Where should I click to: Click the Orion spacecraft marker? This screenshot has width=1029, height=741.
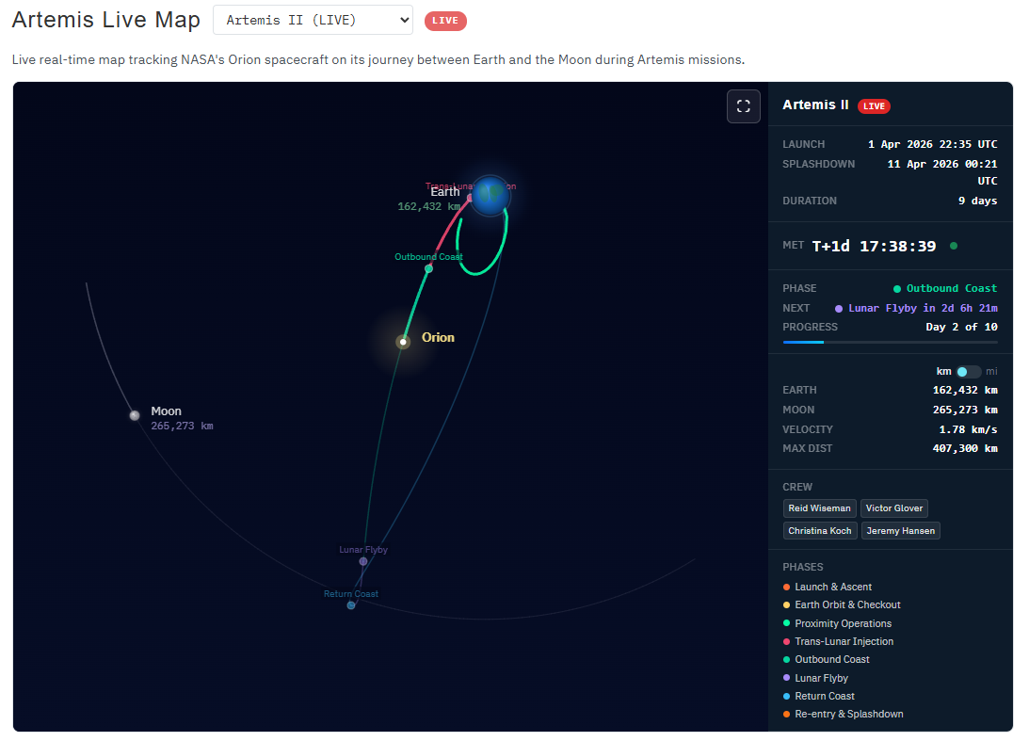[x=403, y=342]
